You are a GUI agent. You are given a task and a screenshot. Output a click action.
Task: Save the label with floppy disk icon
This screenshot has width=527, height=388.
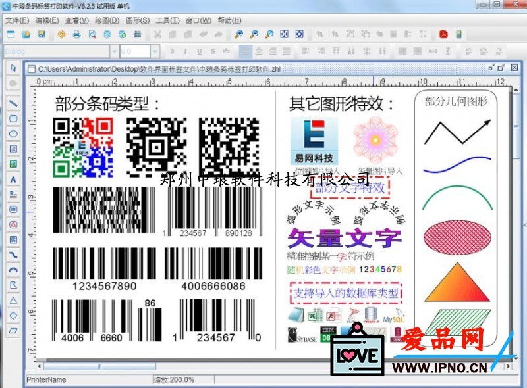click(x=42, y=34)
